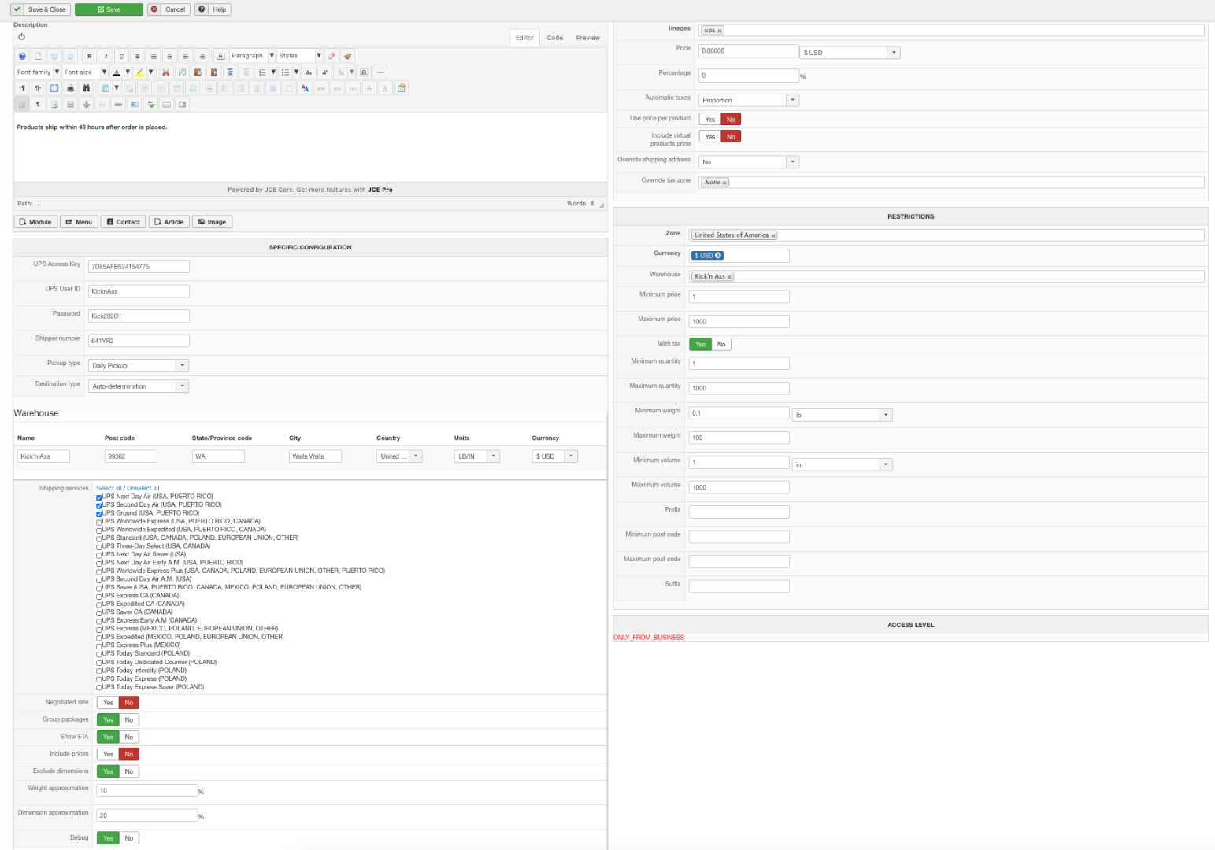Click the chain link icon in editor
The width and height of the screenshot is (1215, 850).
pyautogui.click(x=118, y=105)
